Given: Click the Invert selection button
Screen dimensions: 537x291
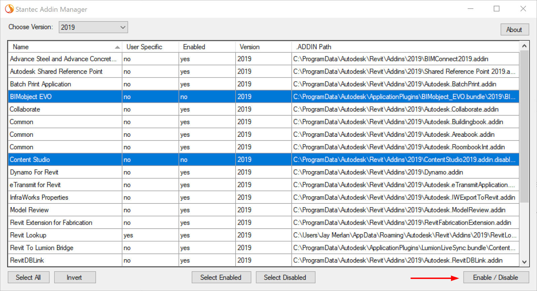Looking at the screenshot, I should click(75, 277).
